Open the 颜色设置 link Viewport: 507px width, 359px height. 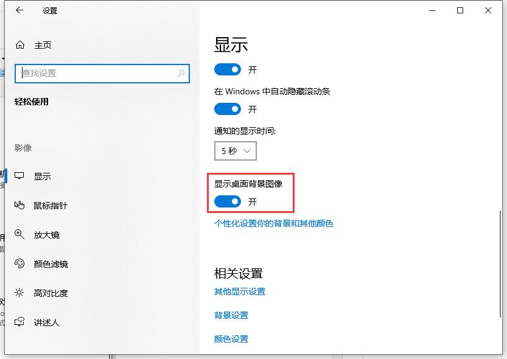[x=231, y=339]
